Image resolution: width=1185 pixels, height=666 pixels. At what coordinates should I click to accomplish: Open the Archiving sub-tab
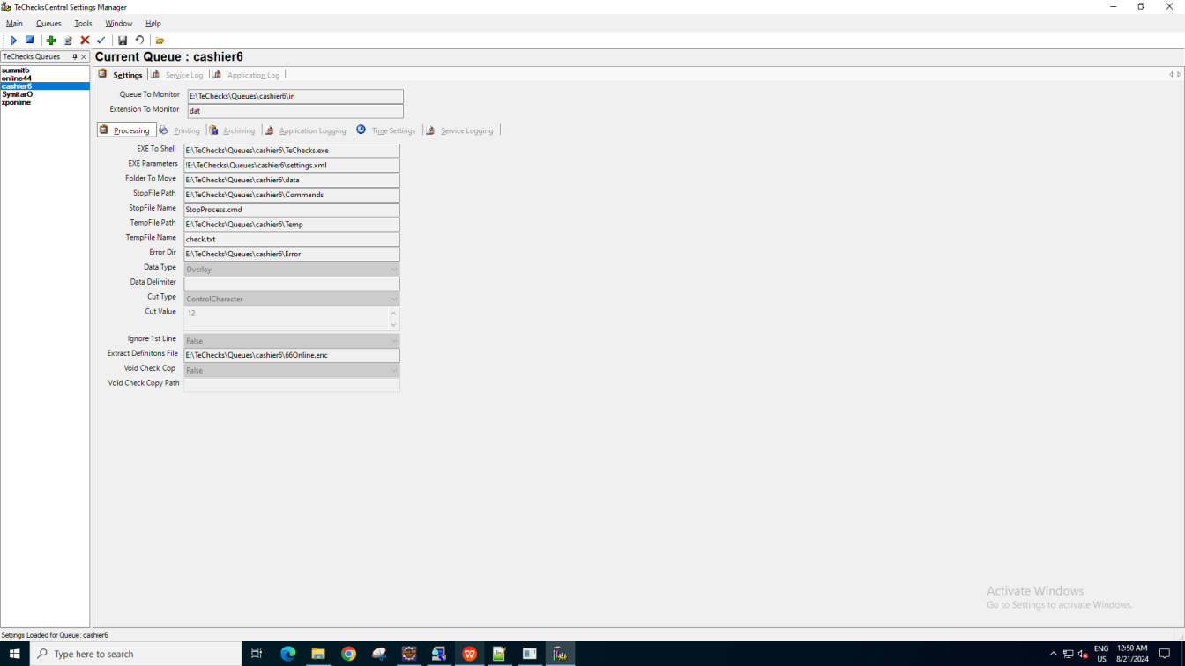coord(233,130)
